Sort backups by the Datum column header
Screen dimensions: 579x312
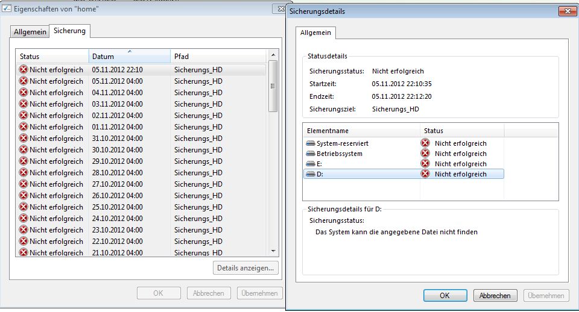click(x=129, y=57)
